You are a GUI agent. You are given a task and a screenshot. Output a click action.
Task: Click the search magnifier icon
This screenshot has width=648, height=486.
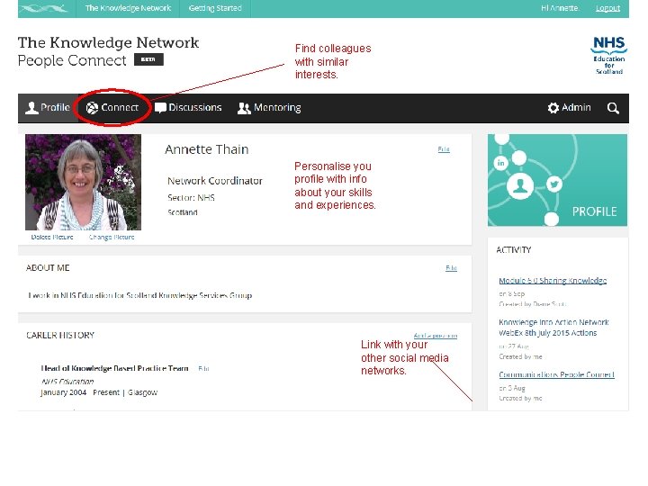pyautogui.click(x=613, y=108)
